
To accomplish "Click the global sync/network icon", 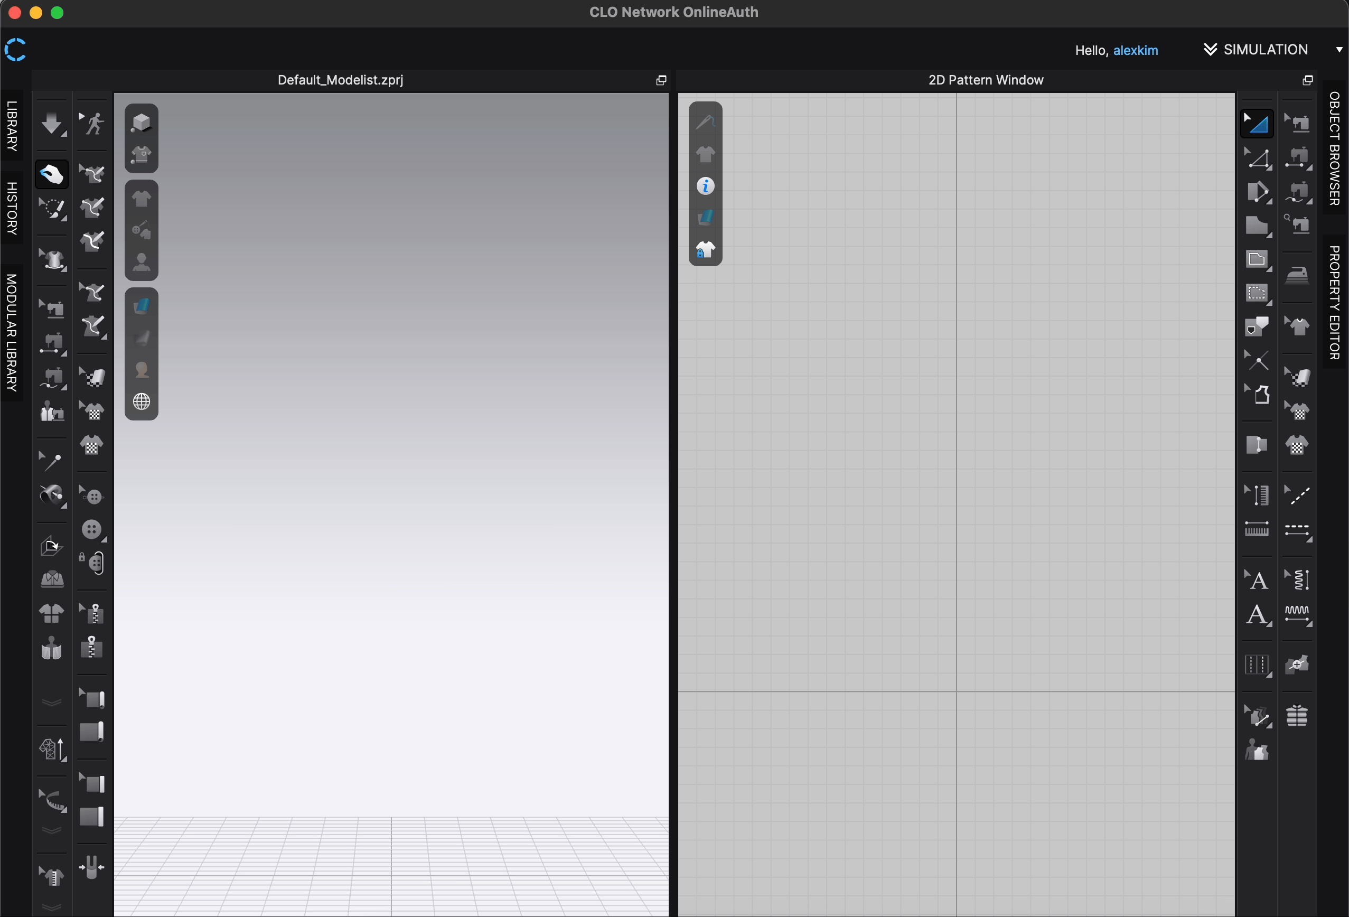I will tap(140, 401).
